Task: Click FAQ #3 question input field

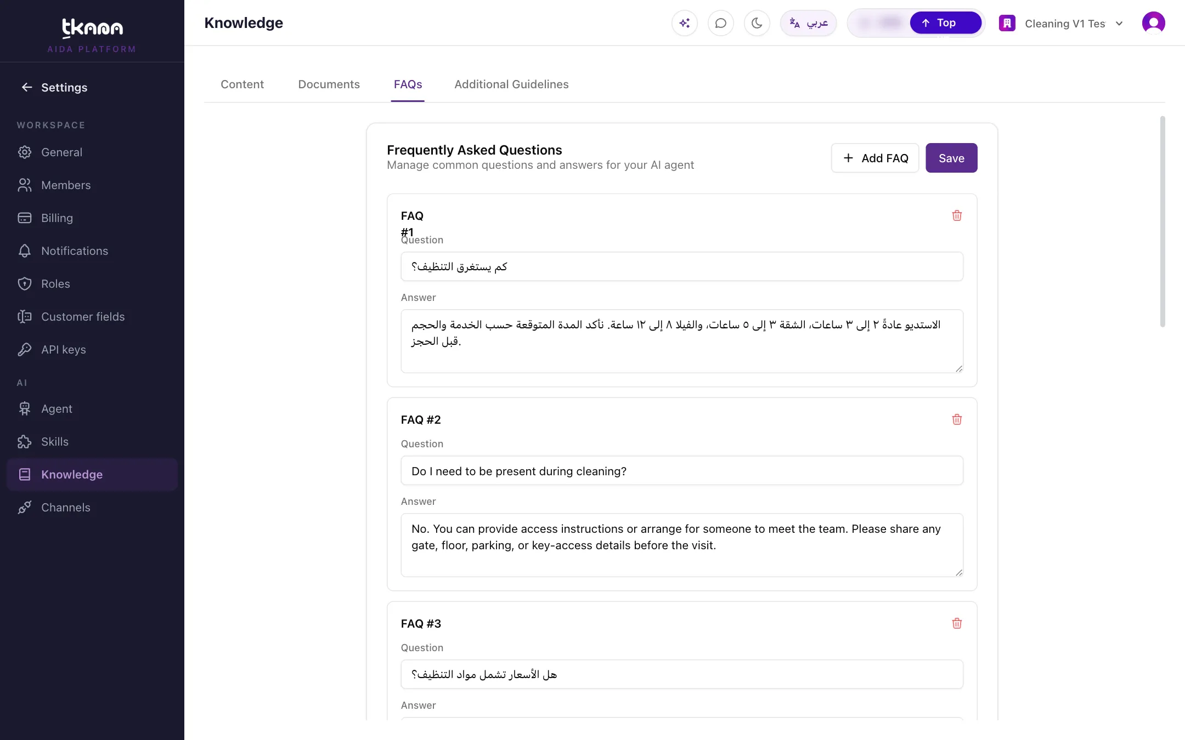Action: point(682,674)
